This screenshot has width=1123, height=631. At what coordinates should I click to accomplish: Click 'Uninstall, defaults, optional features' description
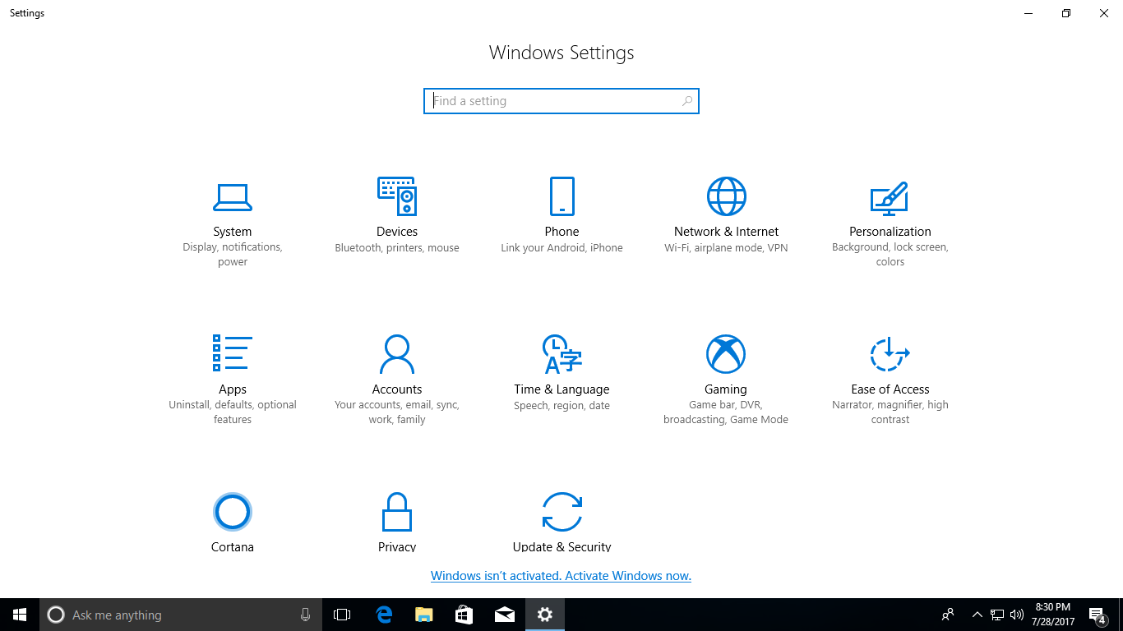coord(233,412)
